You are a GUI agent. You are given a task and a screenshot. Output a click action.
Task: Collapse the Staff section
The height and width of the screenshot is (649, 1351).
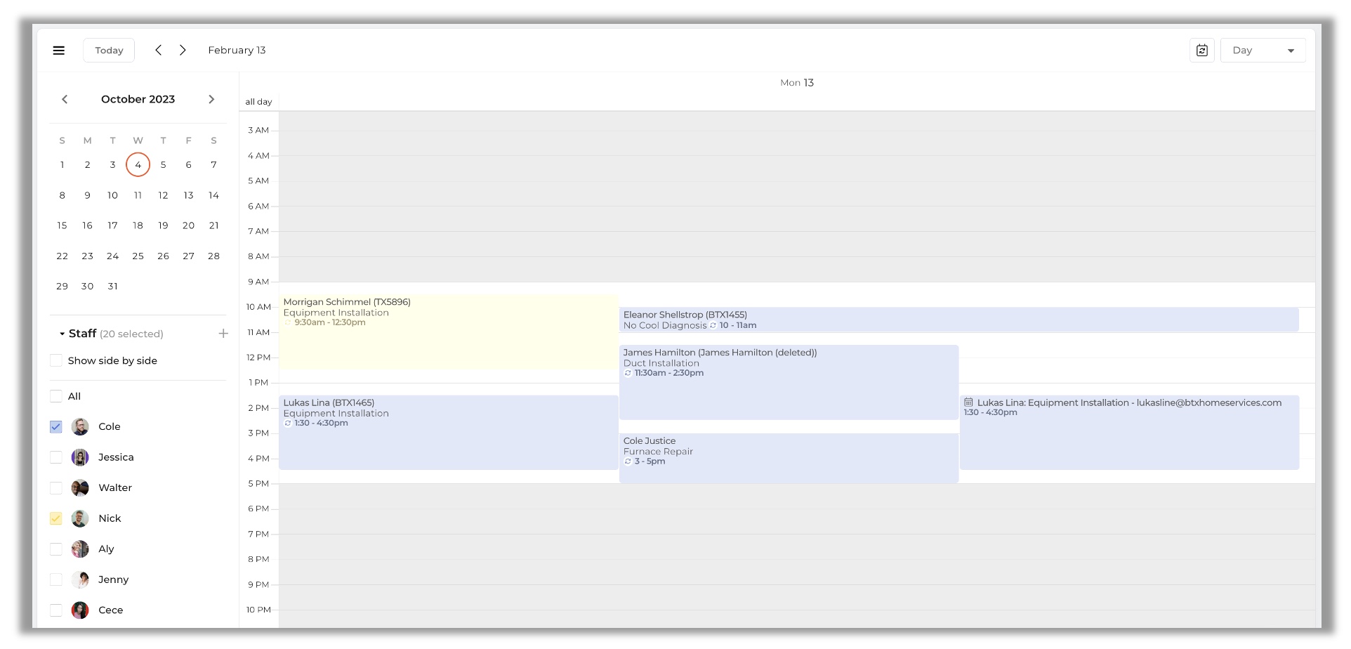pos(62,334)
